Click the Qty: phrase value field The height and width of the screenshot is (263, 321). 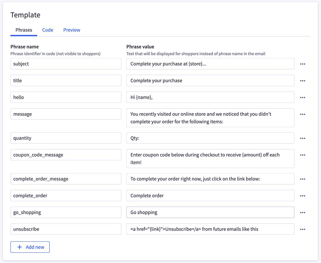coord(210,138)
